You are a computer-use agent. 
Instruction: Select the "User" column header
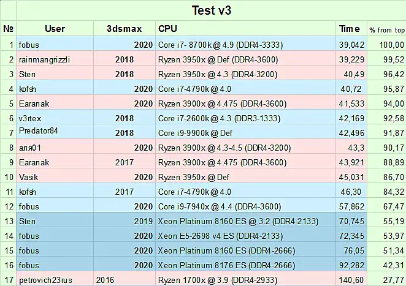55,28
